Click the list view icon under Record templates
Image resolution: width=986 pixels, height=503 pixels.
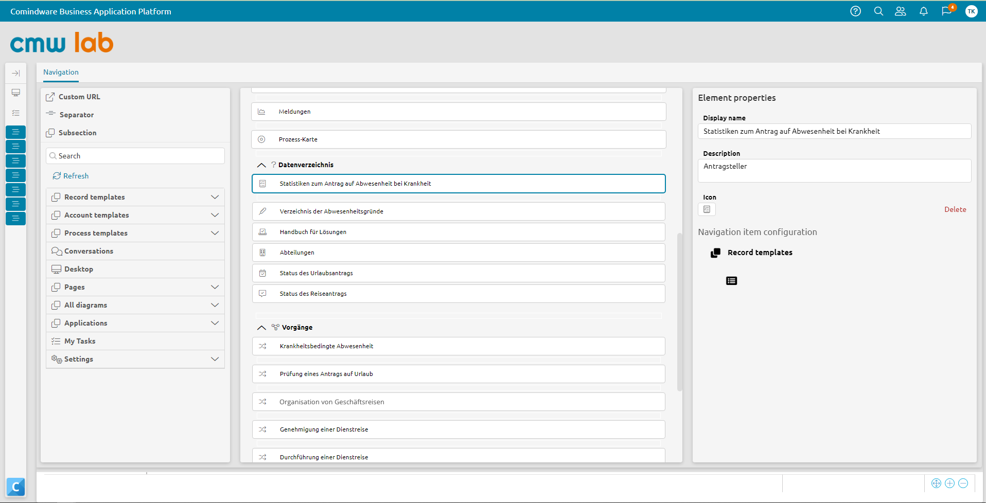pyautogui.click(x=731, y=281)
